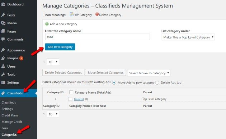Open the upper items-per-page dropdown

coord(53,62)
